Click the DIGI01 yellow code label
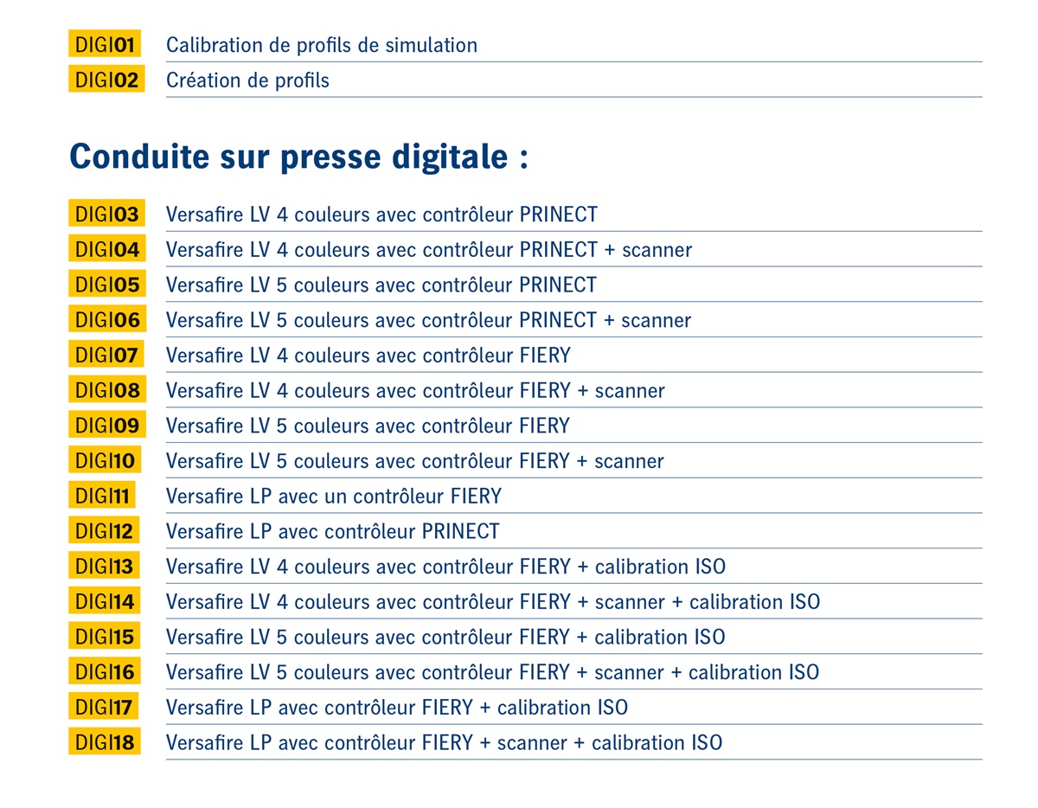 tap(105, 44)
